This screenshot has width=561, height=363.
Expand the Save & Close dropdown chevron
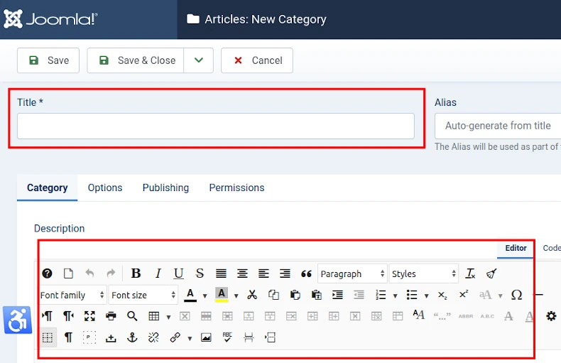[199, 60]
